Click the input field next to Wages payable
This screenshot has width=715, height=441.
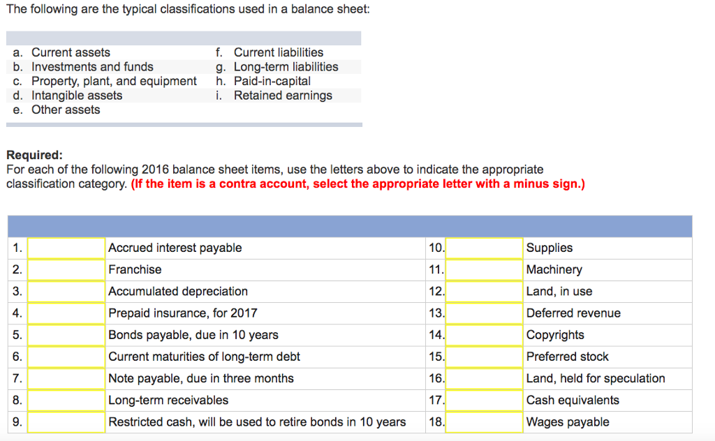485,421
